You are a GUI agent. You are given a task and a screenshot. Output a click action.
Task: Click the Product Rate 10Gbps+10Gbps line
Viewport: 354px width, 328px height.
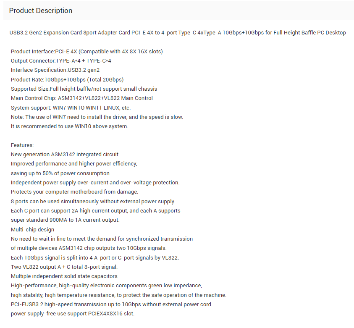67,80
